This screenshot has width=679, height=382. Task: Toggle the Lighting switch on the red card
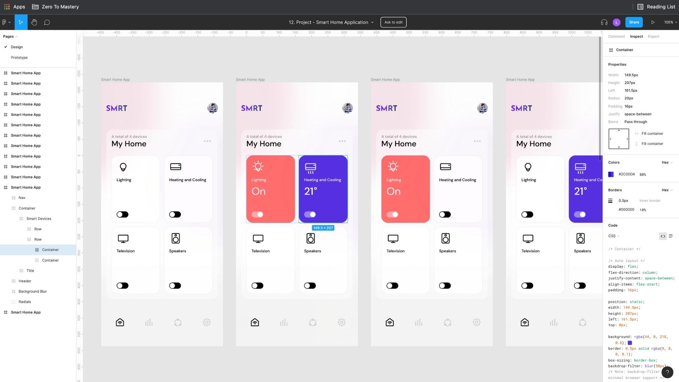coord(257,214)
